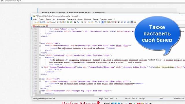Open the Макросы menu
Image resolution: width=185 pixels, height=104 pixels.
tap(88, 19)
